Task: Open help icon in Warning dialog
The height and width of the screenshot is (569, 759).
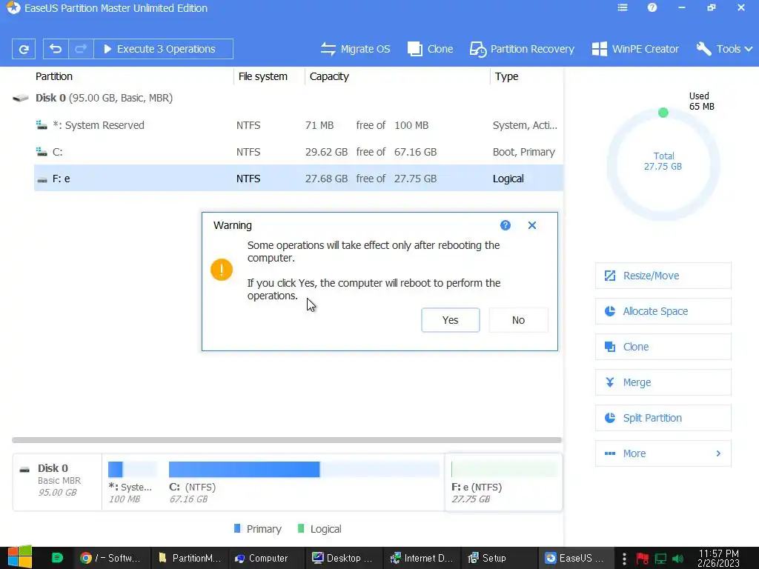Action: (506, 225)
